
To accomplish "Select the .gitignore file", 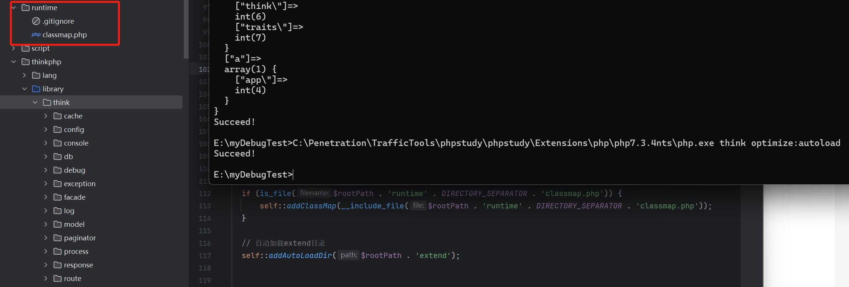I will click(x=58, y=21).
